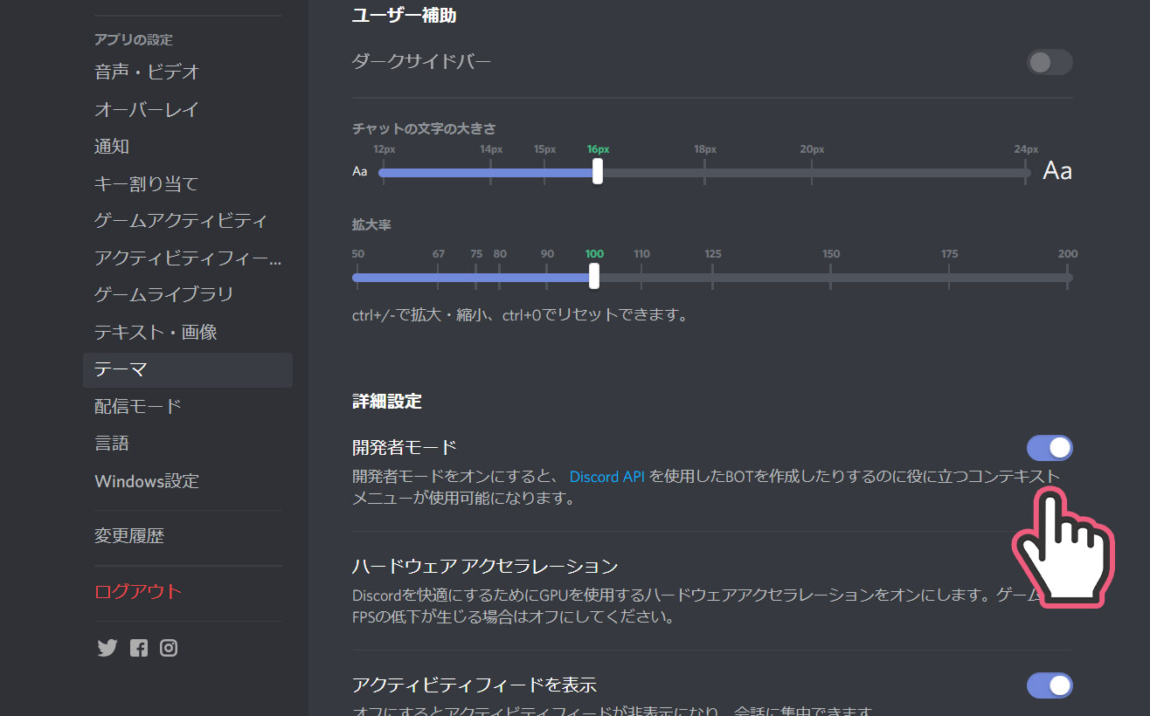Viewport: 1150px width, 716px height.
Task: Open the Facebook icon link
Action: (139, 648)
